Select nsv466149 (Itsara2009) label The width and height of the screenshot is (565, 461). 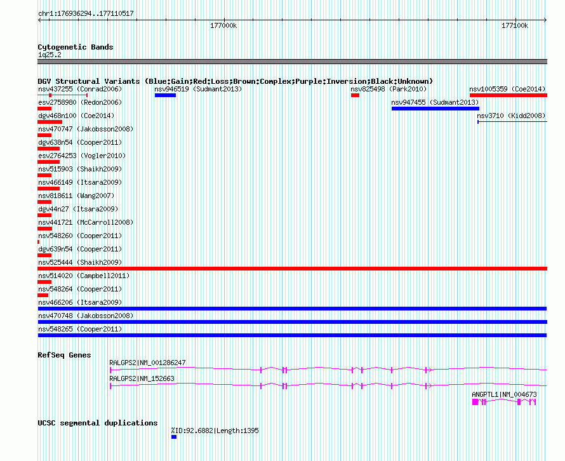click(80, 182)
